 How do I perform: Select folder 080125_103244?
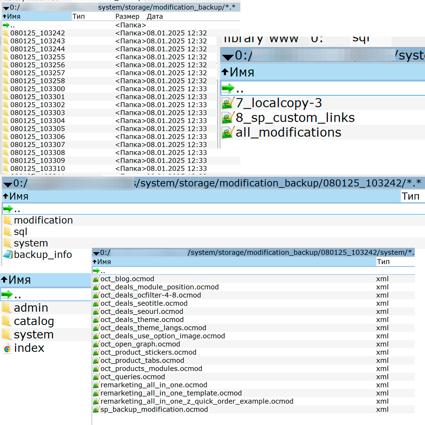coord(38,49)
